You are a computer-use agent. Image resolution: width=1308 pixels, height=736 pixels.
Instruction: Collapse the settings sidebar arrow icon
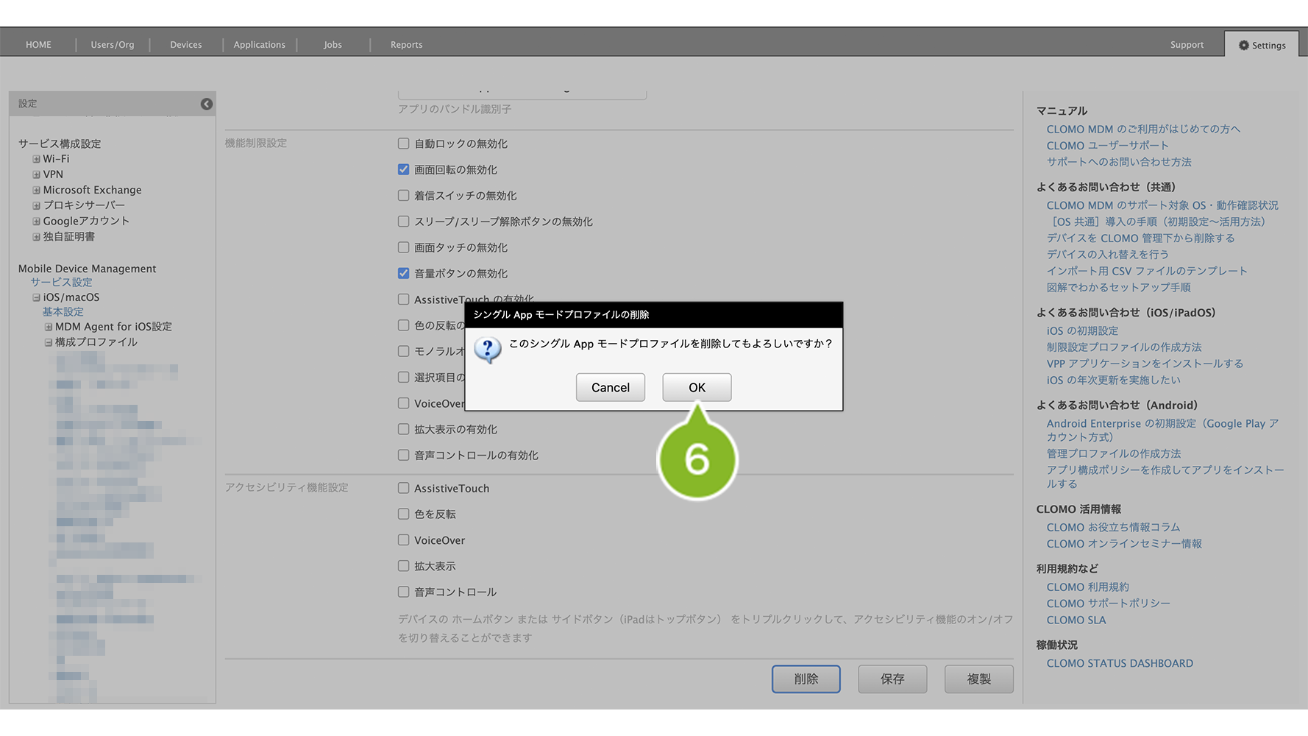point(207,104)
